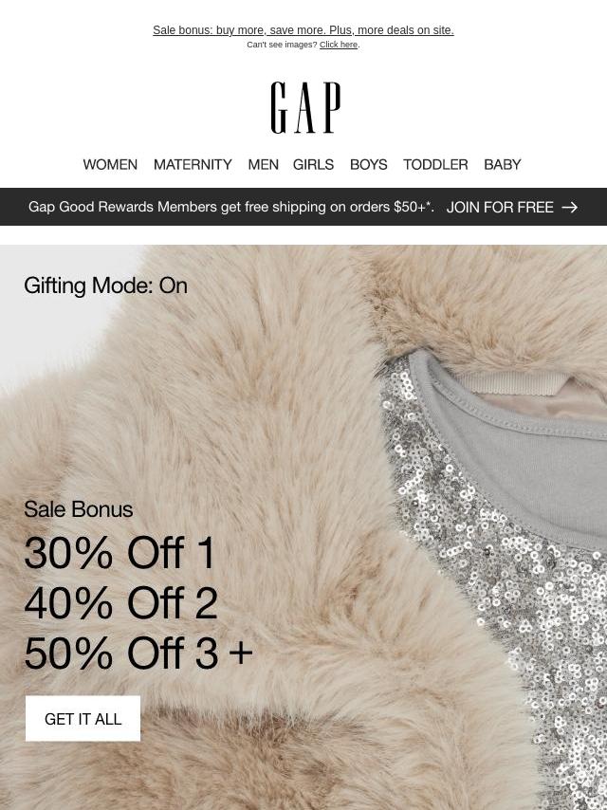607x810 pixels.
Task: Click the 40% Off 2 offer text
Action: pyautogui.click(x=120, y=603)
